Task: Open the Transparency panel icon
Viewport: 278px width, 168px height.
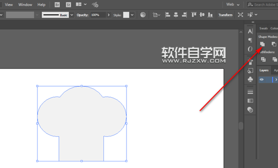Action: coord(250,110)
